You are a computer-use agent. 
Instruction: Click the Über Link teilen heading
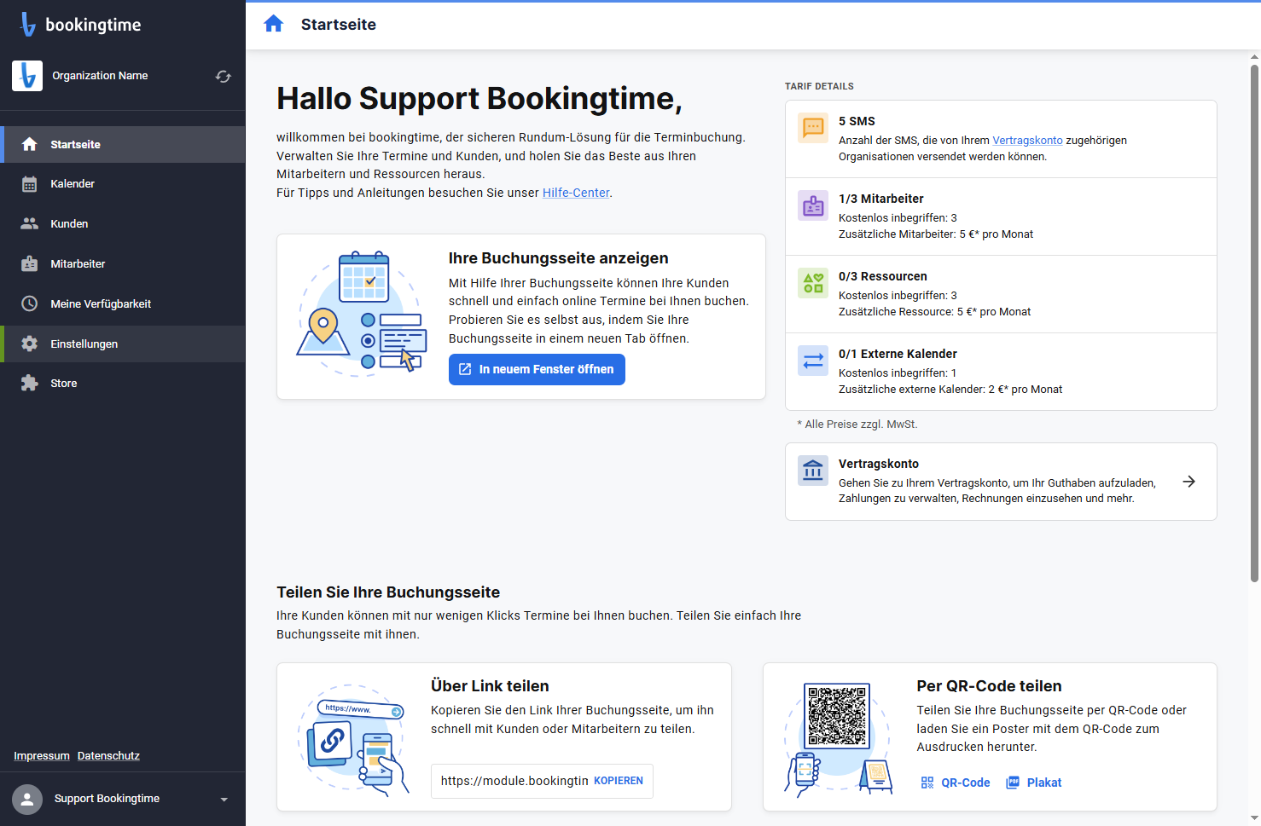pyautogui.click(x=490, y=686)
